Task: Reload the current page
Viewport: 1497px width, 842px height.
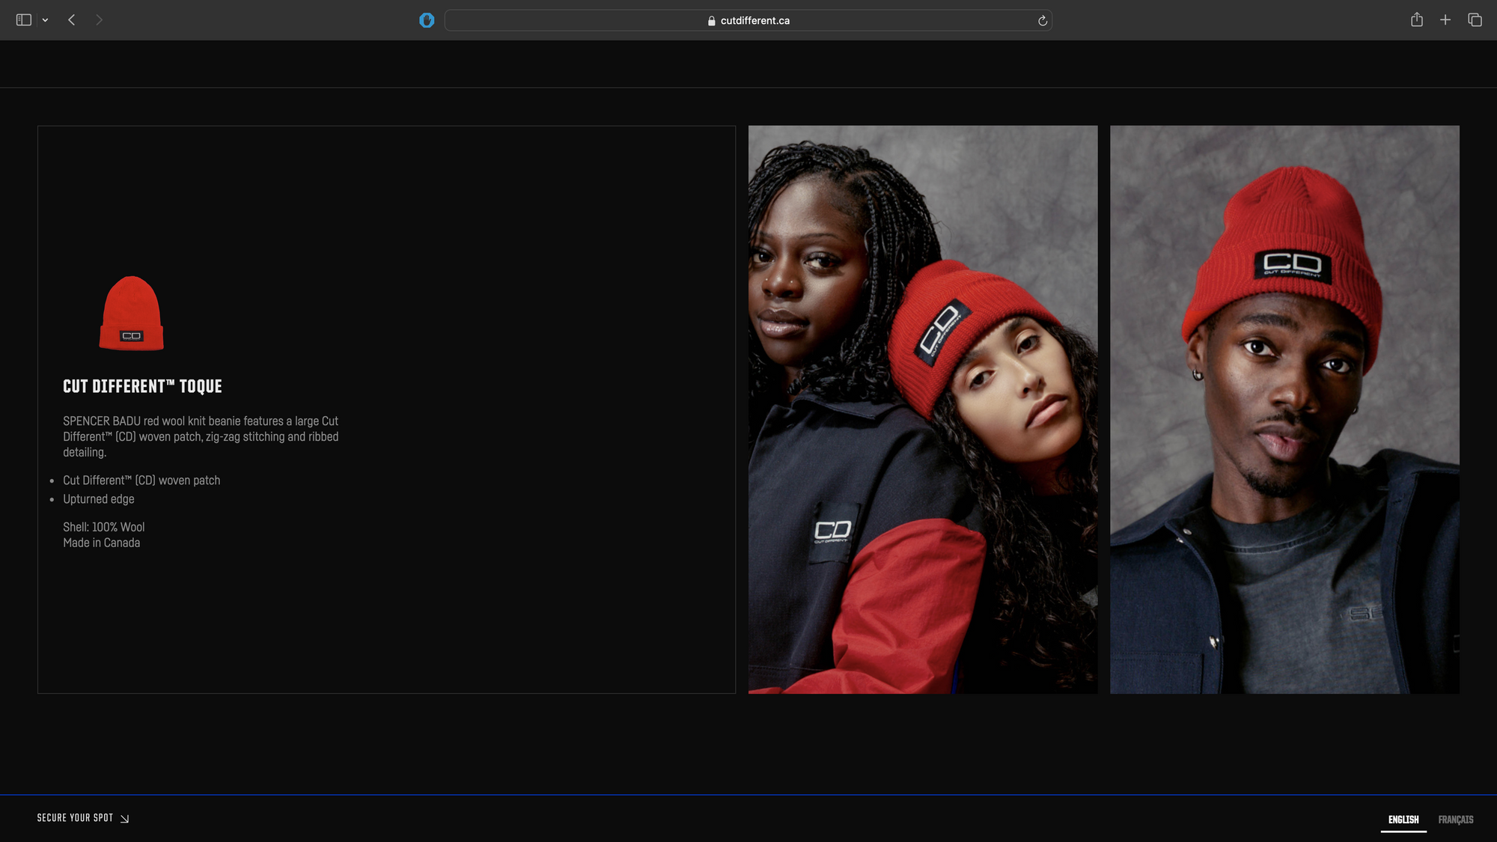Action: point(1042,21)
